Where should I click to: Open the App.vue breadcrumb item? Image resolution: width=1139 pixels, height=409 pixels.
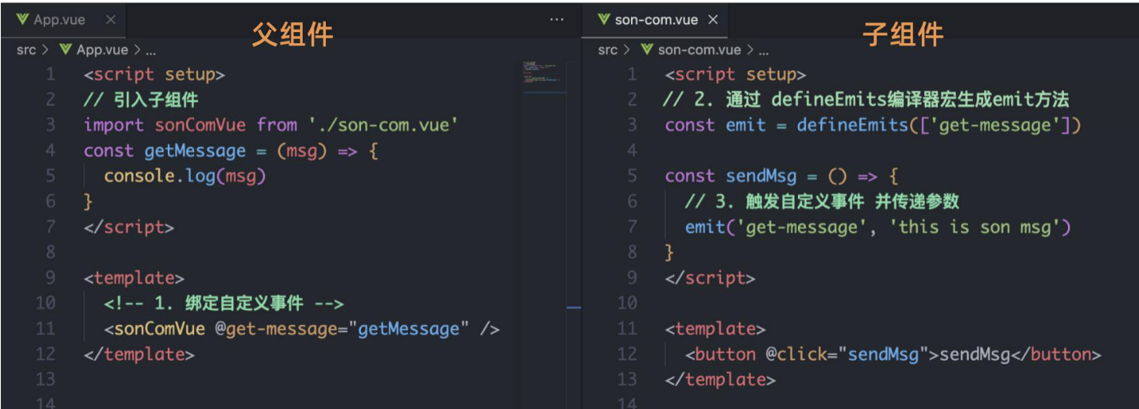tap(93, 50)
